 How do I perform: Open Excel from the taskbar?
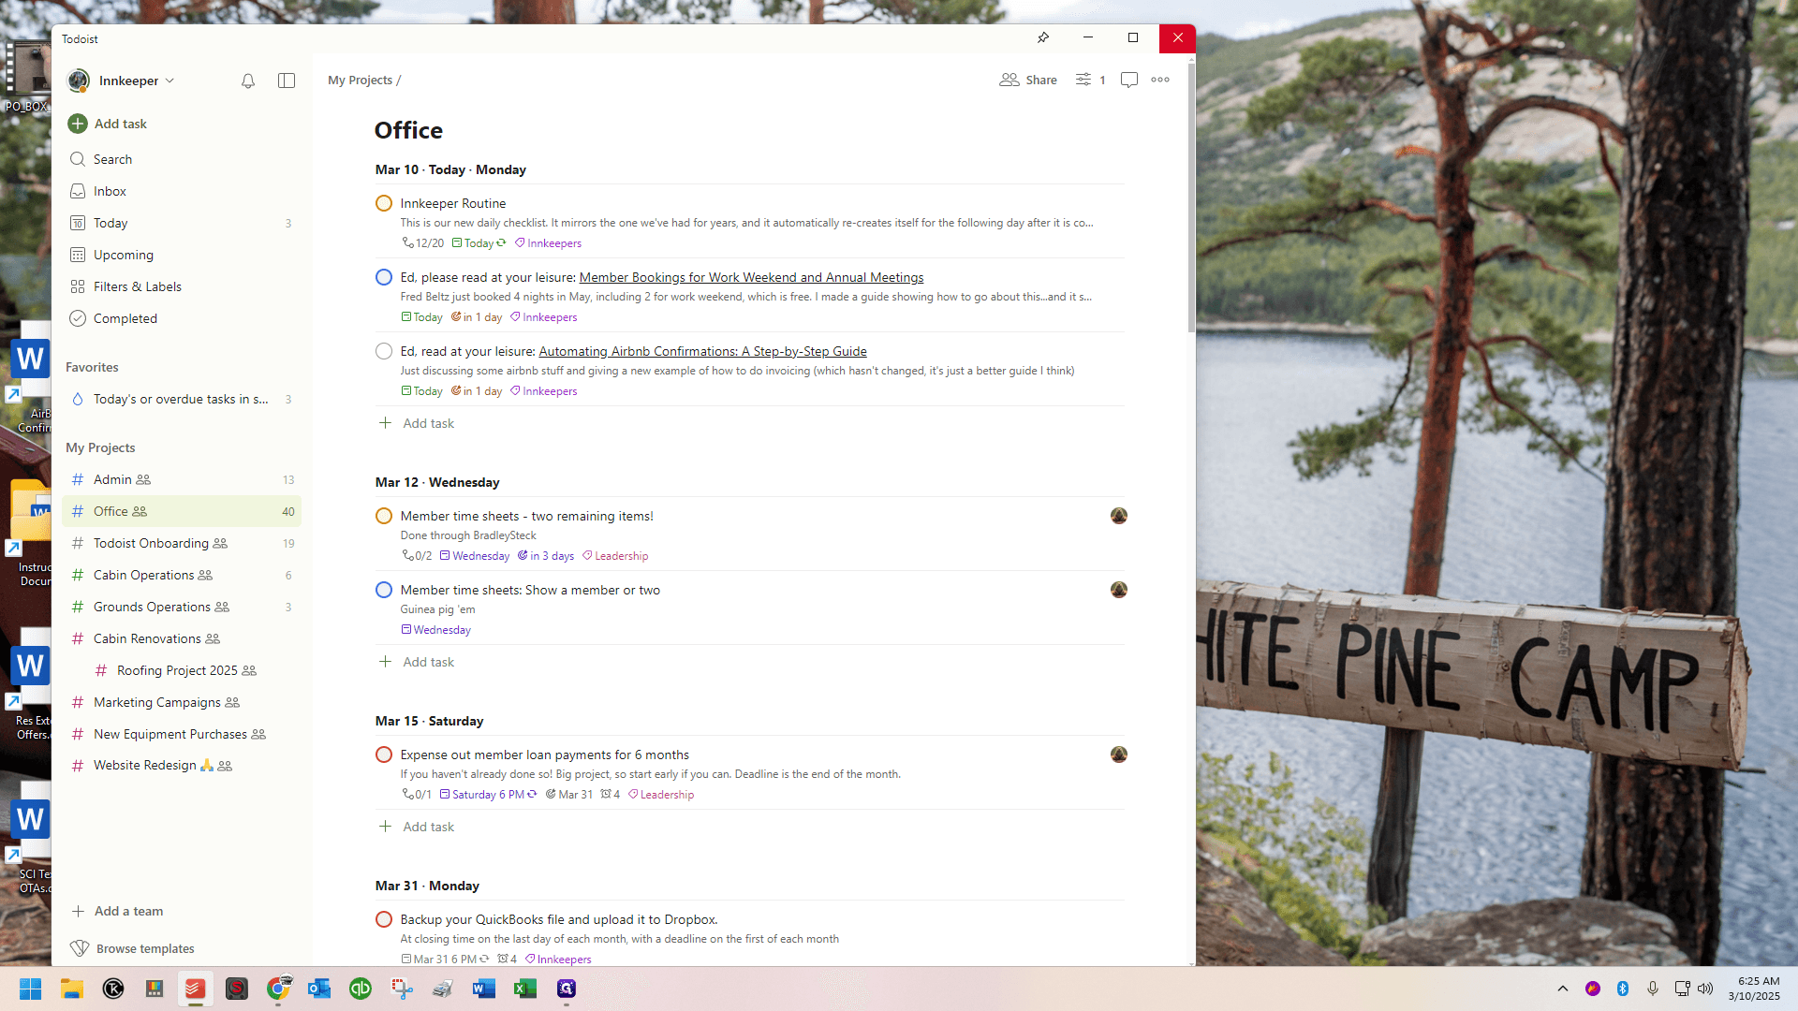(x=525, y=989)
